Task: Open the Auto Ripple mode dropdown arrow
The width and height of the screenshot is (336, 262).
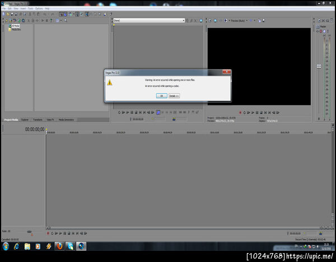Action: [x=74, y=14]
